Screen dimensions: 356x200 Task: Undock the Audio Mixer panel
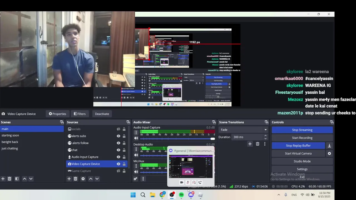(214, 122)
